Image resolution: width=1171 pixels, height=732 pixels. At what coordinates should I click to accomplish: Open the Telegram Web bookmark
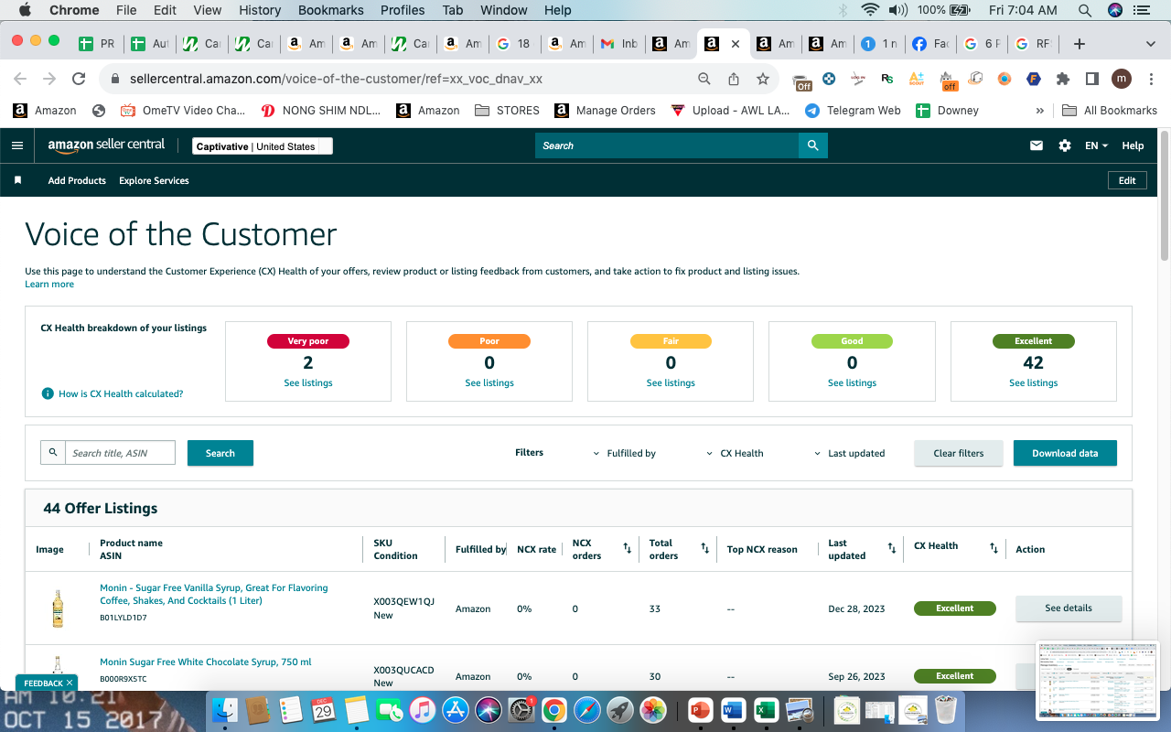click(854, 110)
